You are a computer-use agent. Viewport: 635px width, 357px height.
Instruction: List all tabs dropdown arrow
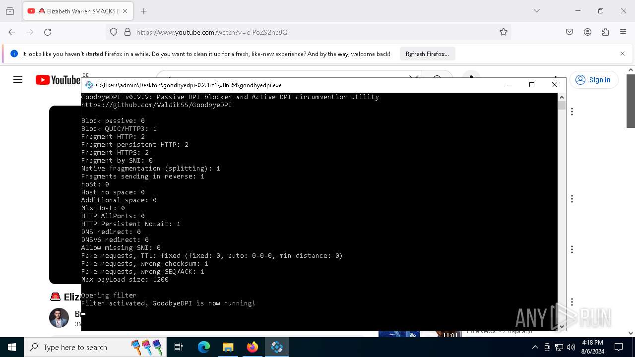pos(536,11)
